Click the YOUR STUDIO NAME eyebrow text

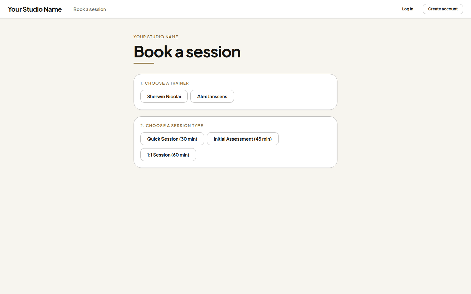click(x=156, y=37)
